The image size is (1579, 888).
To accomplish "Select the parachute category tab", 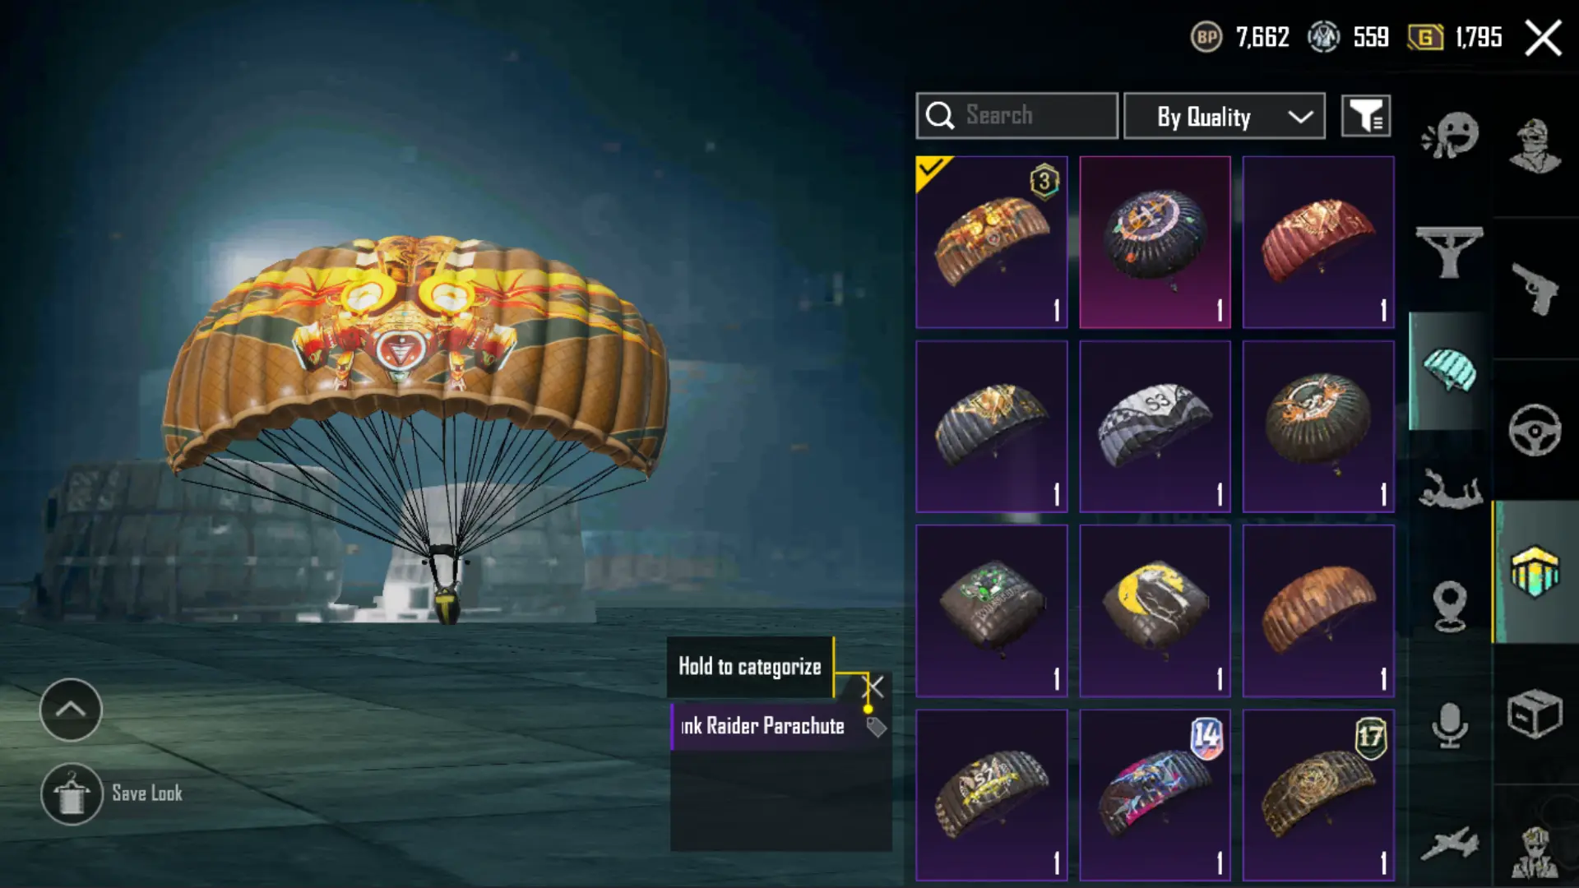I will [1449, 371].
